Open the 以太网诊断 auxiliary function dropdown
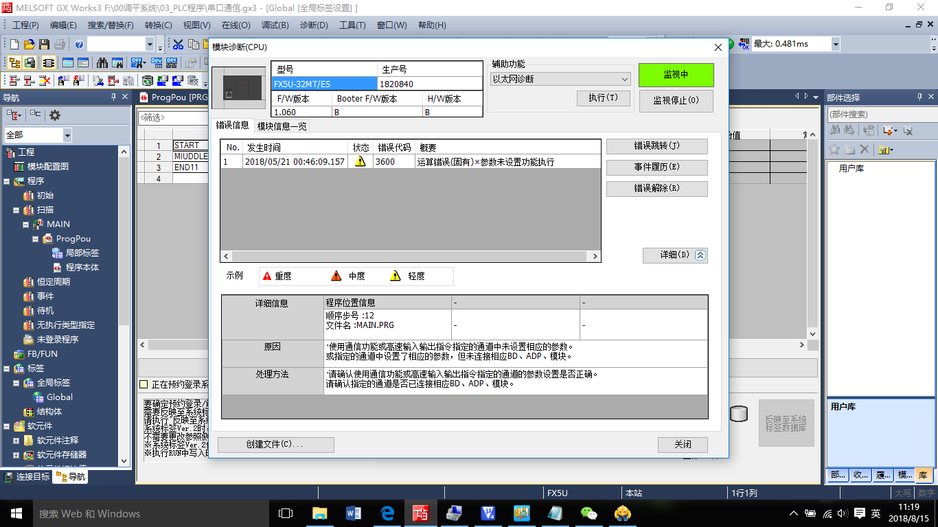This screenshot has width=938, height=527. pos(560,79)
